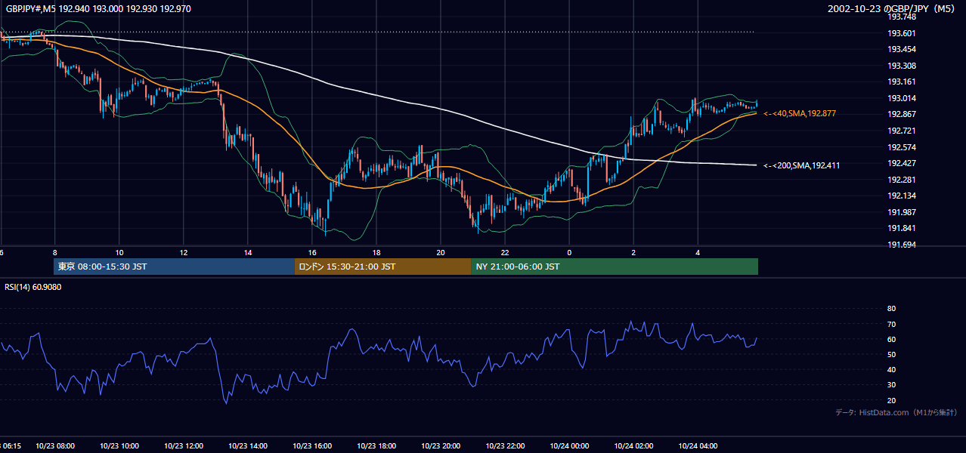
Task: Click the RSI 20 level label
Action: pos(891,400)
